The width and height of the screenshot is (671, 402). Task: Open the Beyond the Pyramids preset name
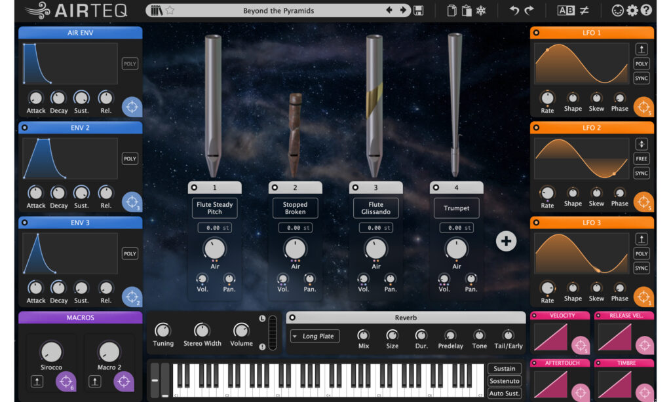[x=278, y=10]
